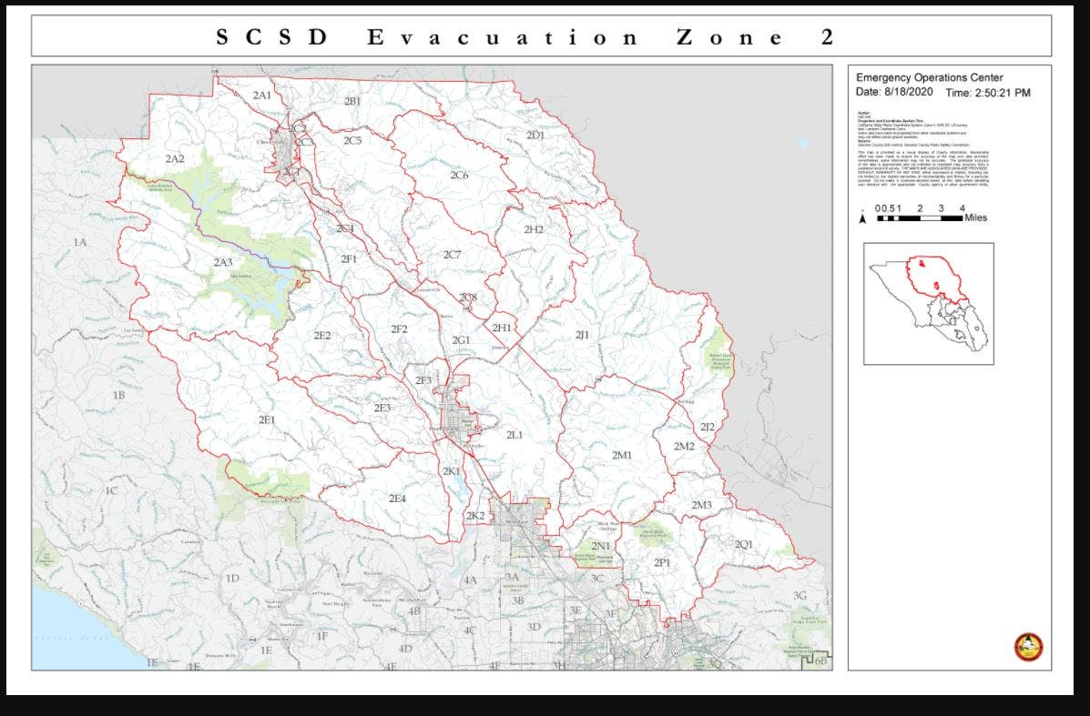
Task: Click zone label 2P1
Action: [662, 563]
